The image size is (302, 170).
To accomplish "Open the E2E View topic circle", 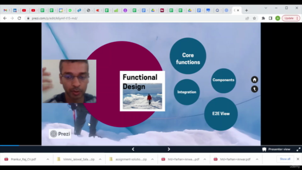I will tap(221, 114).
